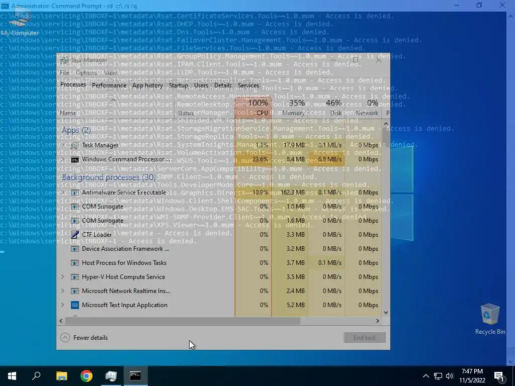
Task: Expand the Microsoft Network Realtime Ins... row
Action: 63,291
